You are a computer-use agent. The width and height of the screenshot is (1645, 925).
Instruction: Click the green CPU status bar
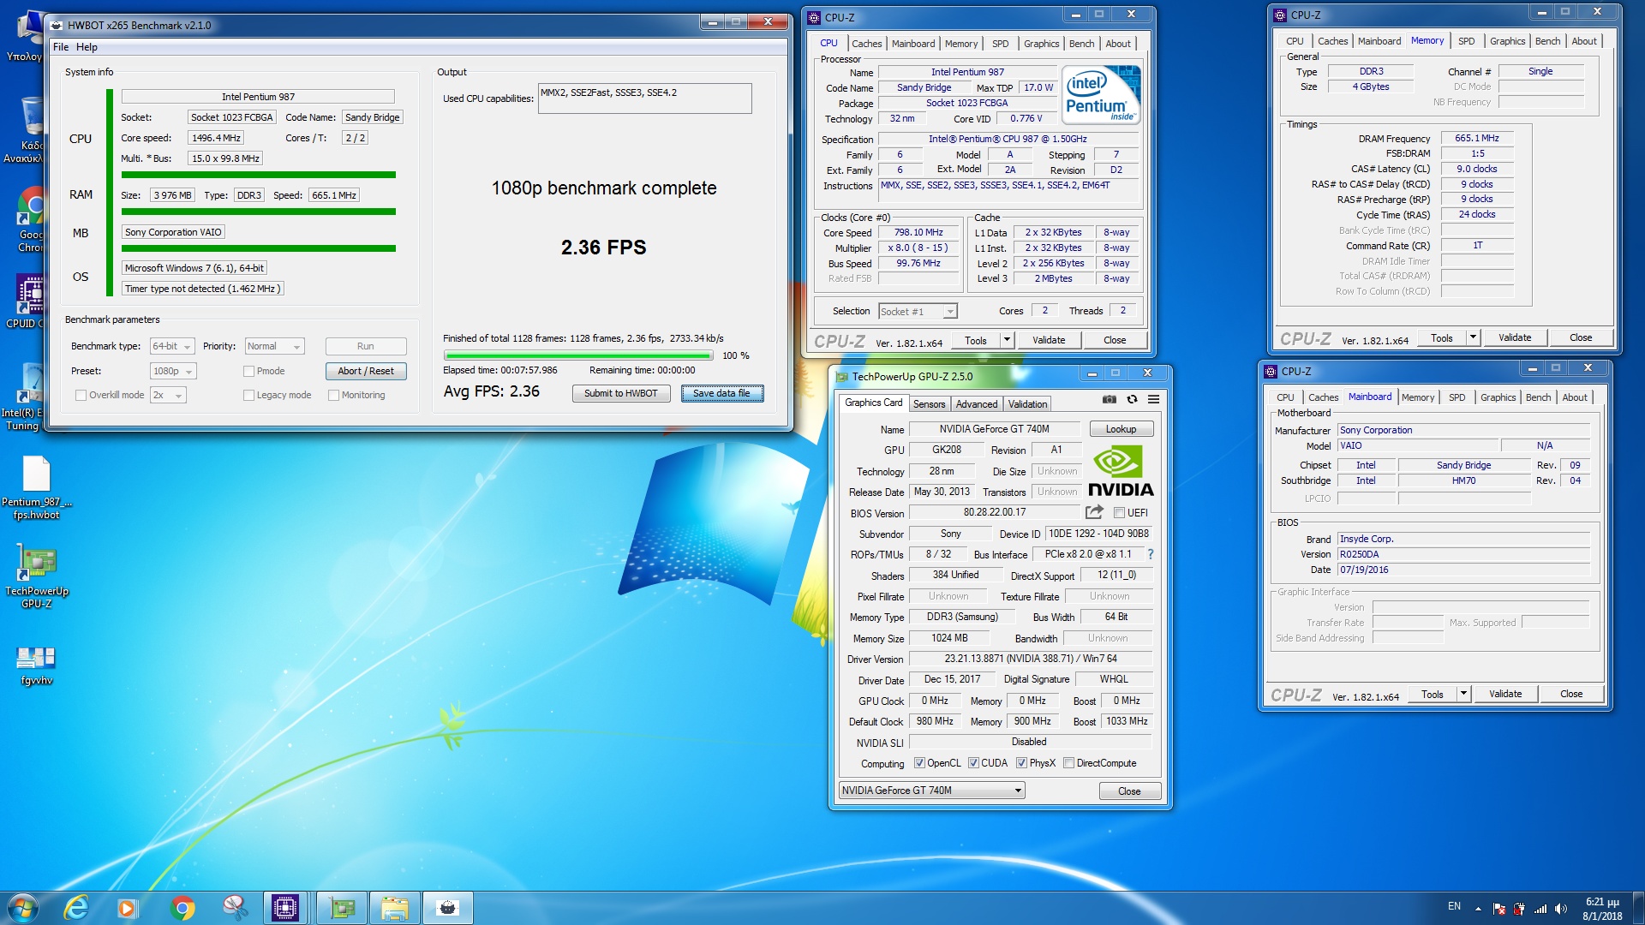pos(258,175)
